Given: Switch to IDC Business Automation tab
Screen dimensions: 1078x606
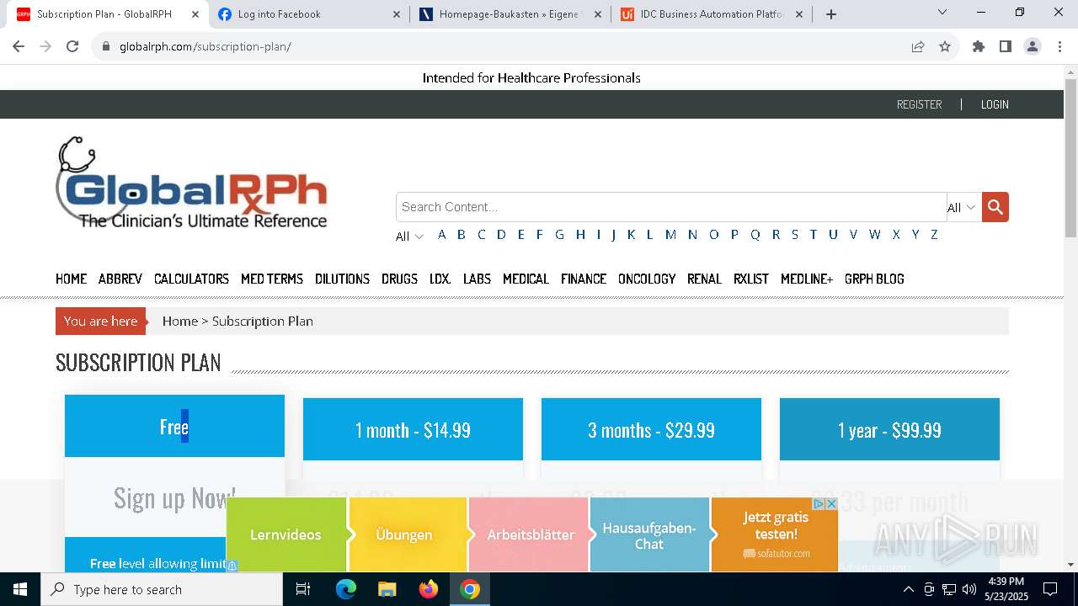Looking at the screenshot, I should (712, 14).
